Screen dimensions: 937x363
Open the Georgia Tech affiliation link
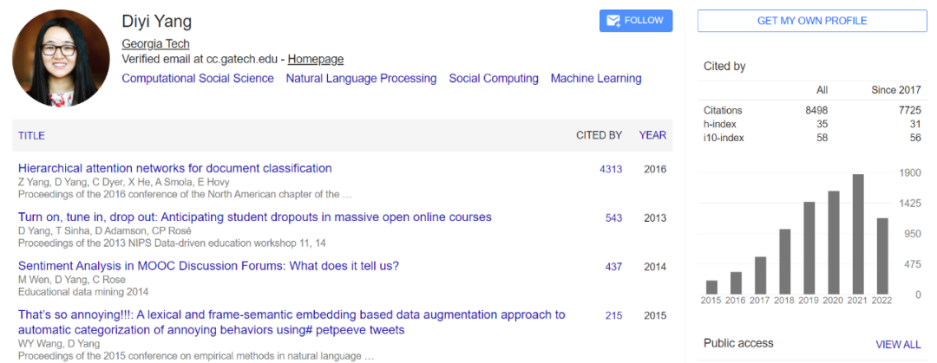pos(155,43)
